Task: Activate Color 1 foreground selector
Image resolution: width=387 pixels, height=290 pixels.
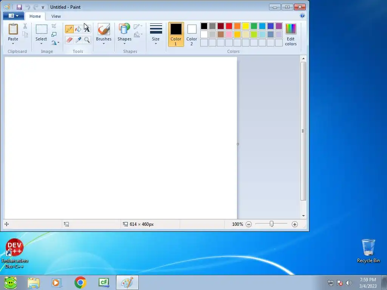Action: coord(176,34)
